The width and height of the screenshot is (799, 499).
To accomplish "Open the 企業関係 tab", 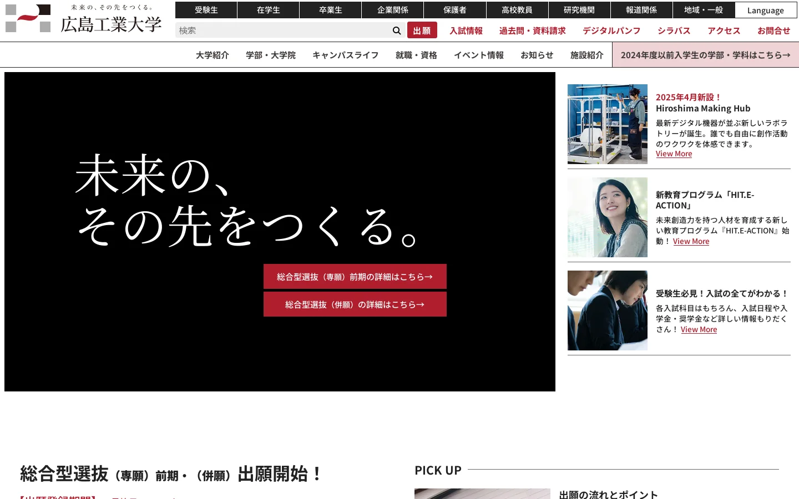I will (393, 10).
